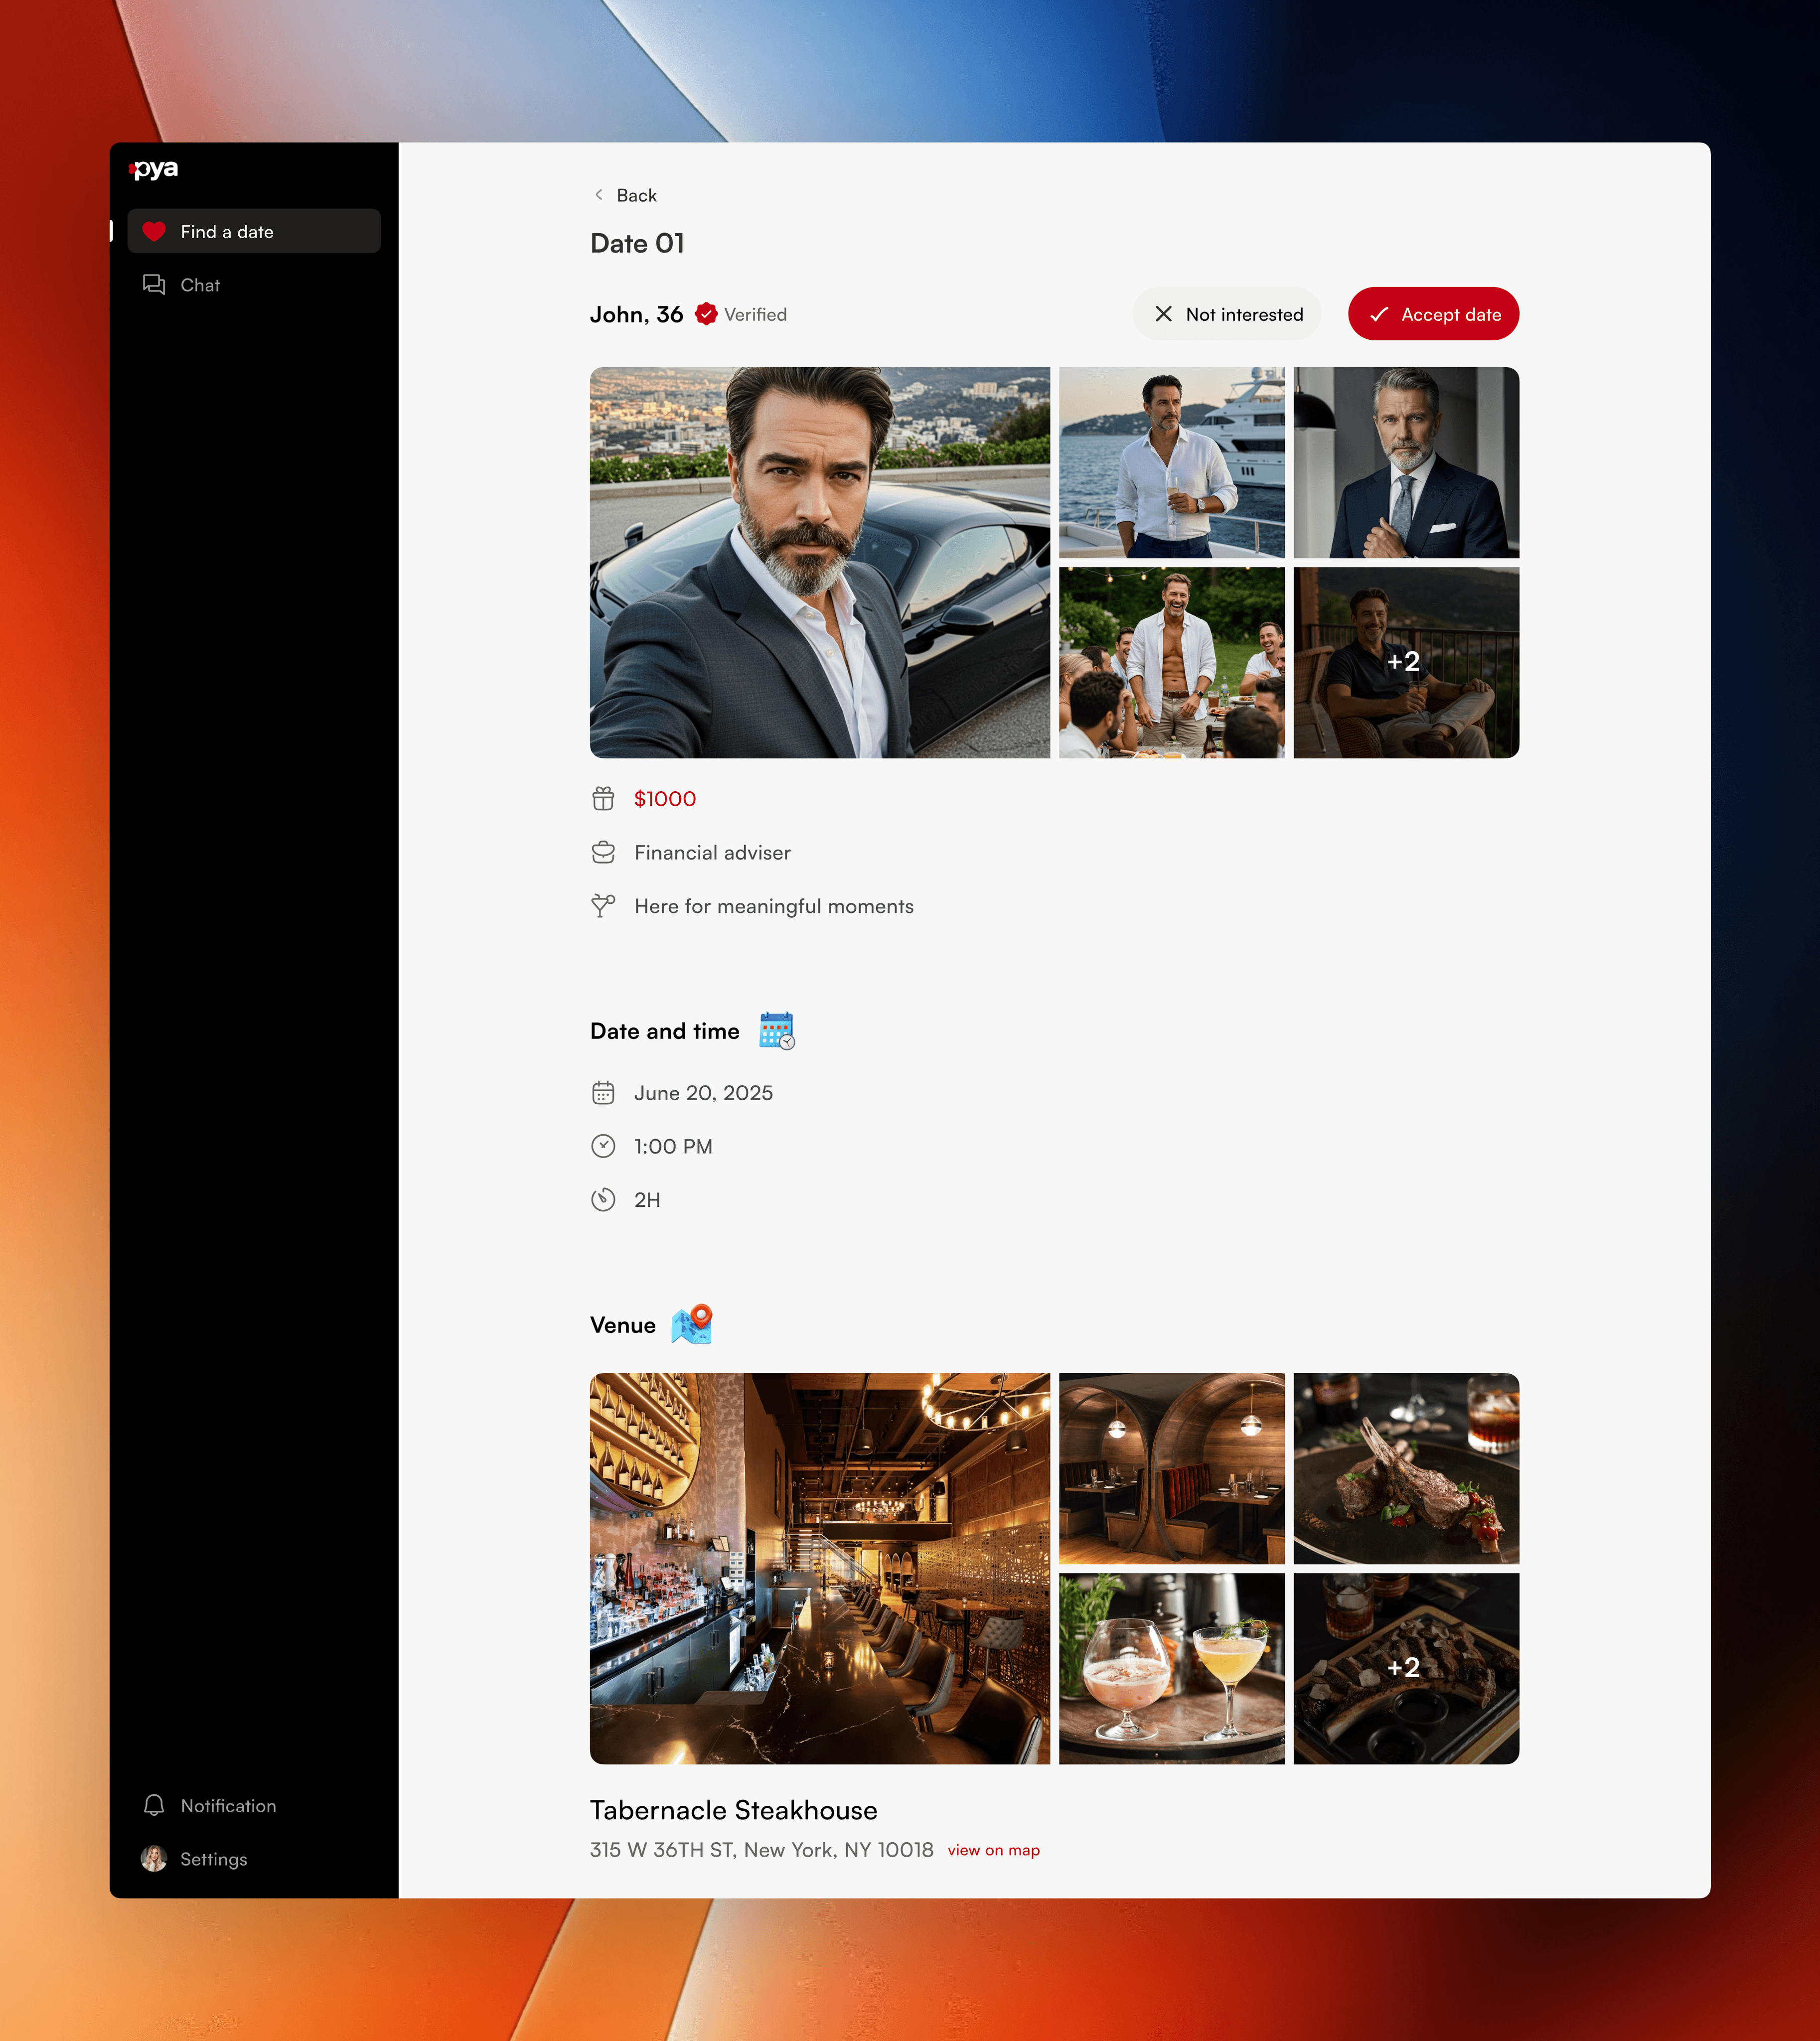The image size is (1820, 2041).
Task: Click the pya logo in the sidebar
Action: [x=155, y=169]
